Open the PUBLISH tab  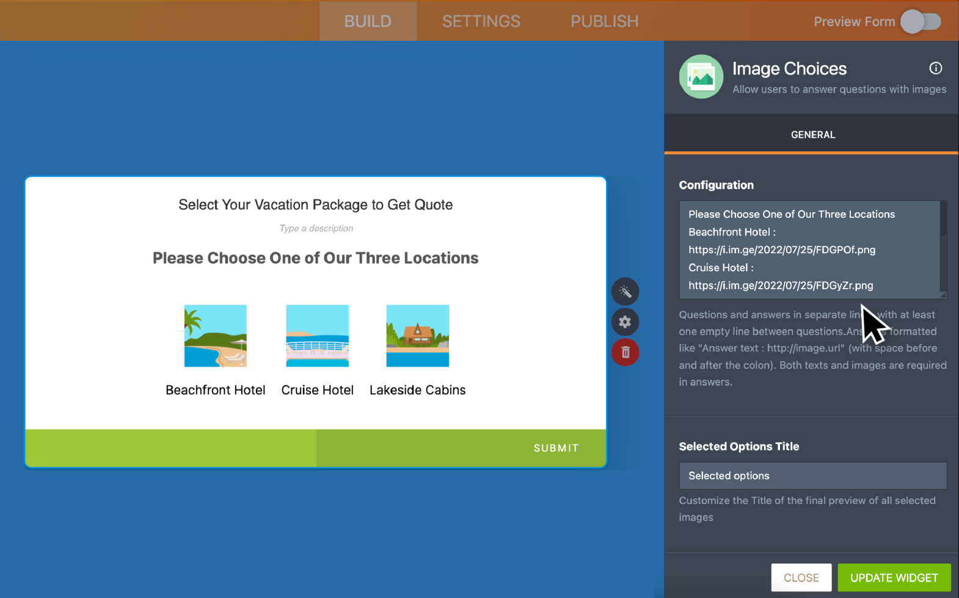tap(604, 21)
